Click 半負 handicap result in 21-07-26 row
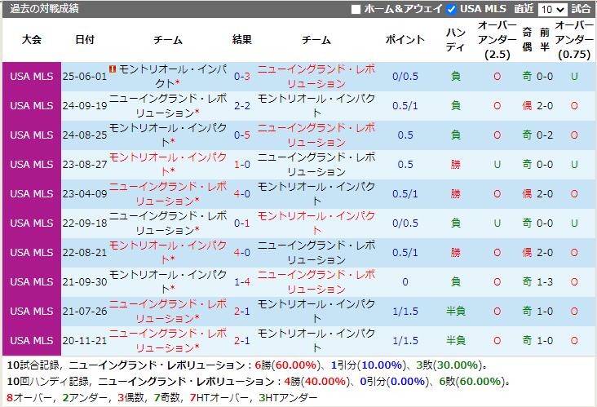This screenshot has height=407, width=597. click(x=456, y=311)
